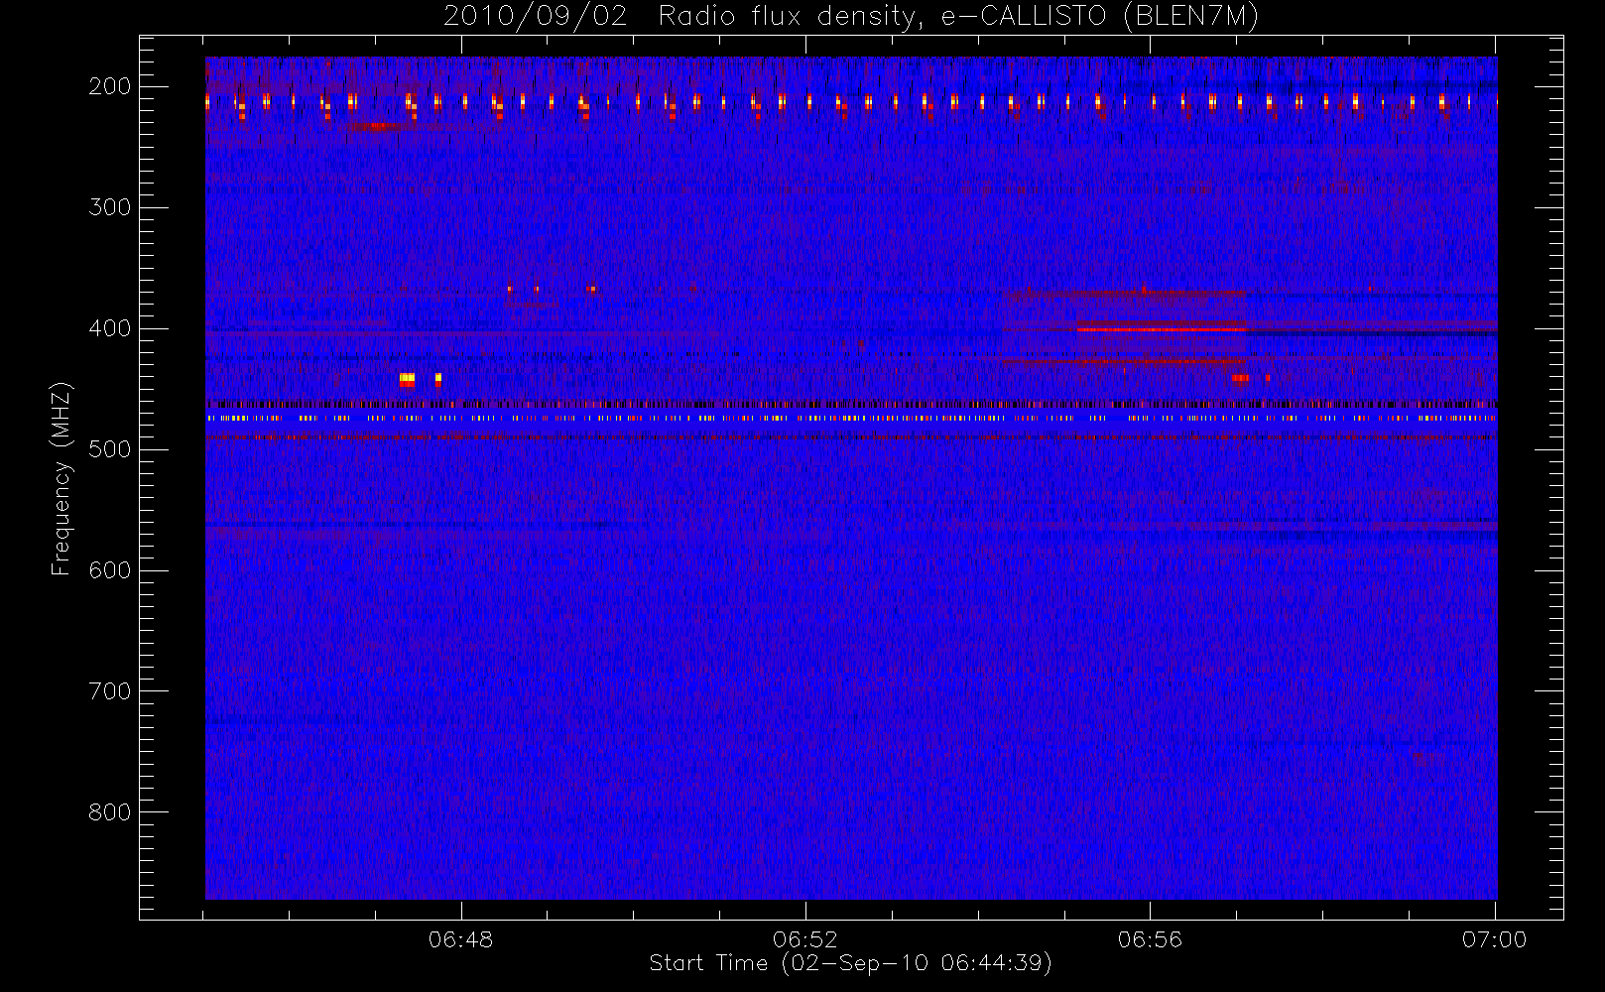Click the 300 frequency tick label
The height and width of the screenshot is (992, 1605).
click(x=110, y=207)
